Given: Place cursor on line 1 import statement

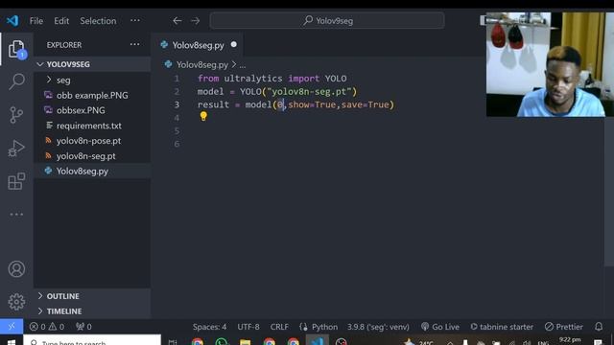Looking at the screenshot, I should pyautogui.click(x=272, y=79).
